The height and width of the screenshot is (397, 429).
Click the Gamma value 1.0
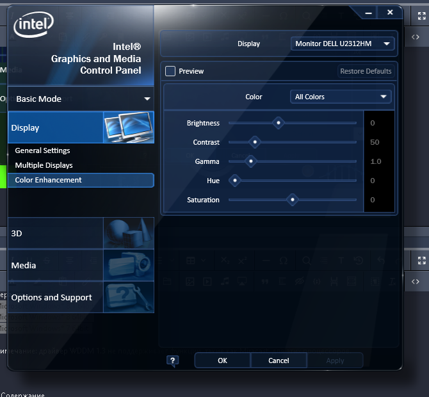[x=375, y=161]
